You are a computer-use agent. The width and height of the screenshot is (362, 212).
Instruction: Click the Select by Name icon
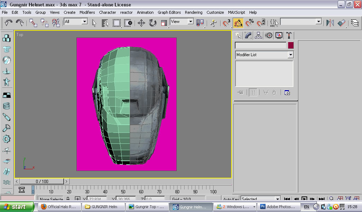point(105,23)
